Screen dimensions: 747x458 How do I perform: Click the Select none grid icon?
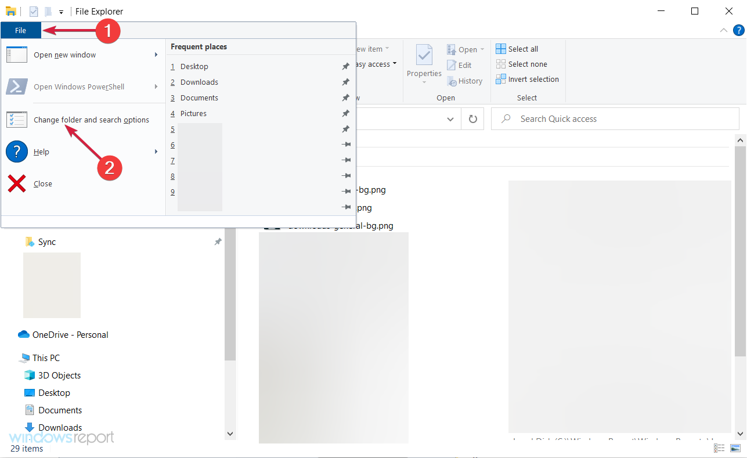(x=501, y=64)
